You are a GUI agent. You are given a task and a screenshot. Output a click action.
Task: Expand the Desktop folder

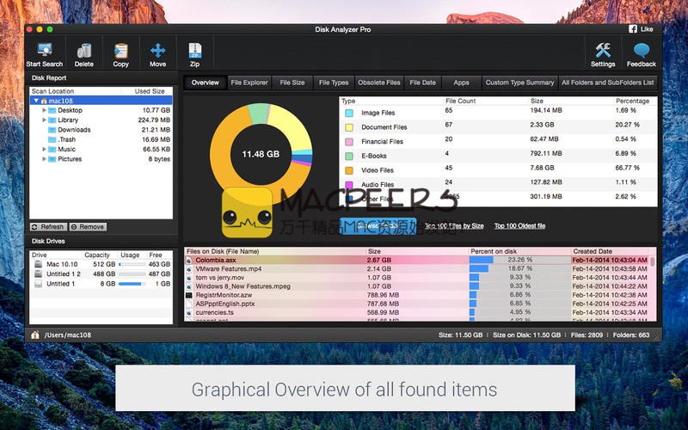(45, 110)
